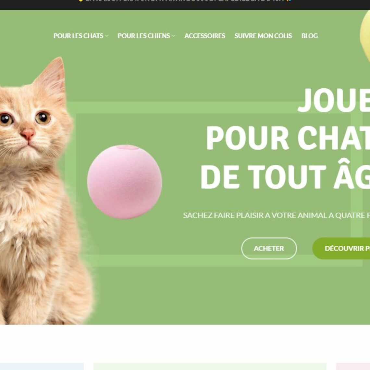This screenshot has width=370, height=370.
Task: Click the large JOUE headline word
Action: pyautogui.click(x=334, y=100)
